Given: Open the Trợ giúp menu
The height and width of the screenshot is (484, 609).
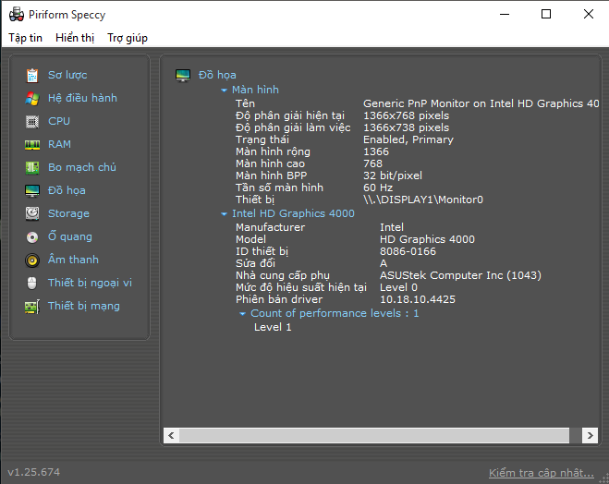Looking at the screenshot, I should 127,38.
